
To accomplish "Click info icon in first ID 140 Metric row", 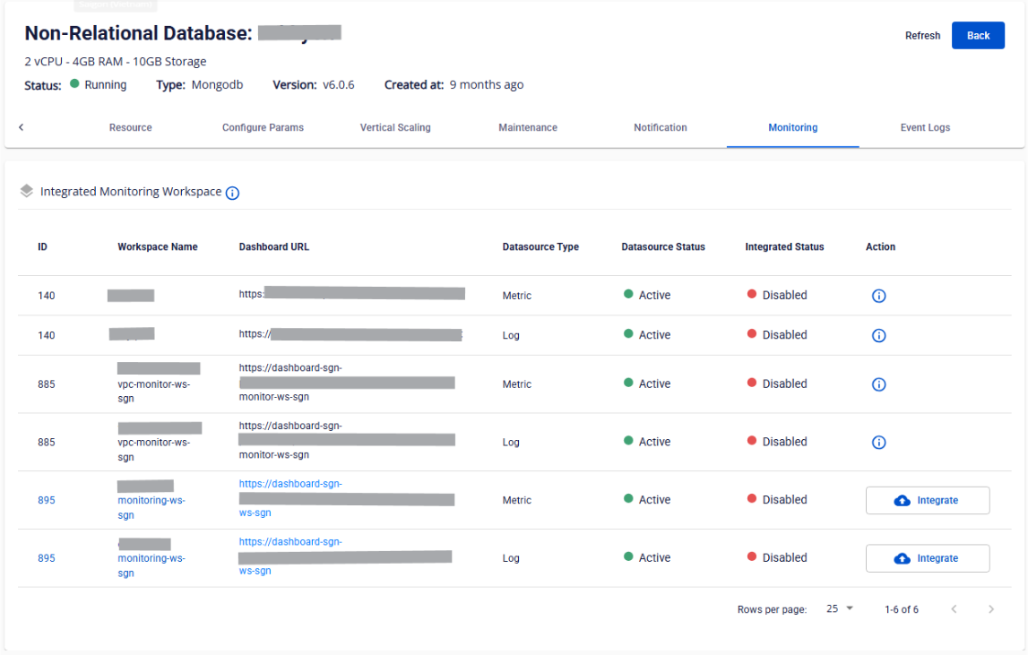I will coord(878,296).
